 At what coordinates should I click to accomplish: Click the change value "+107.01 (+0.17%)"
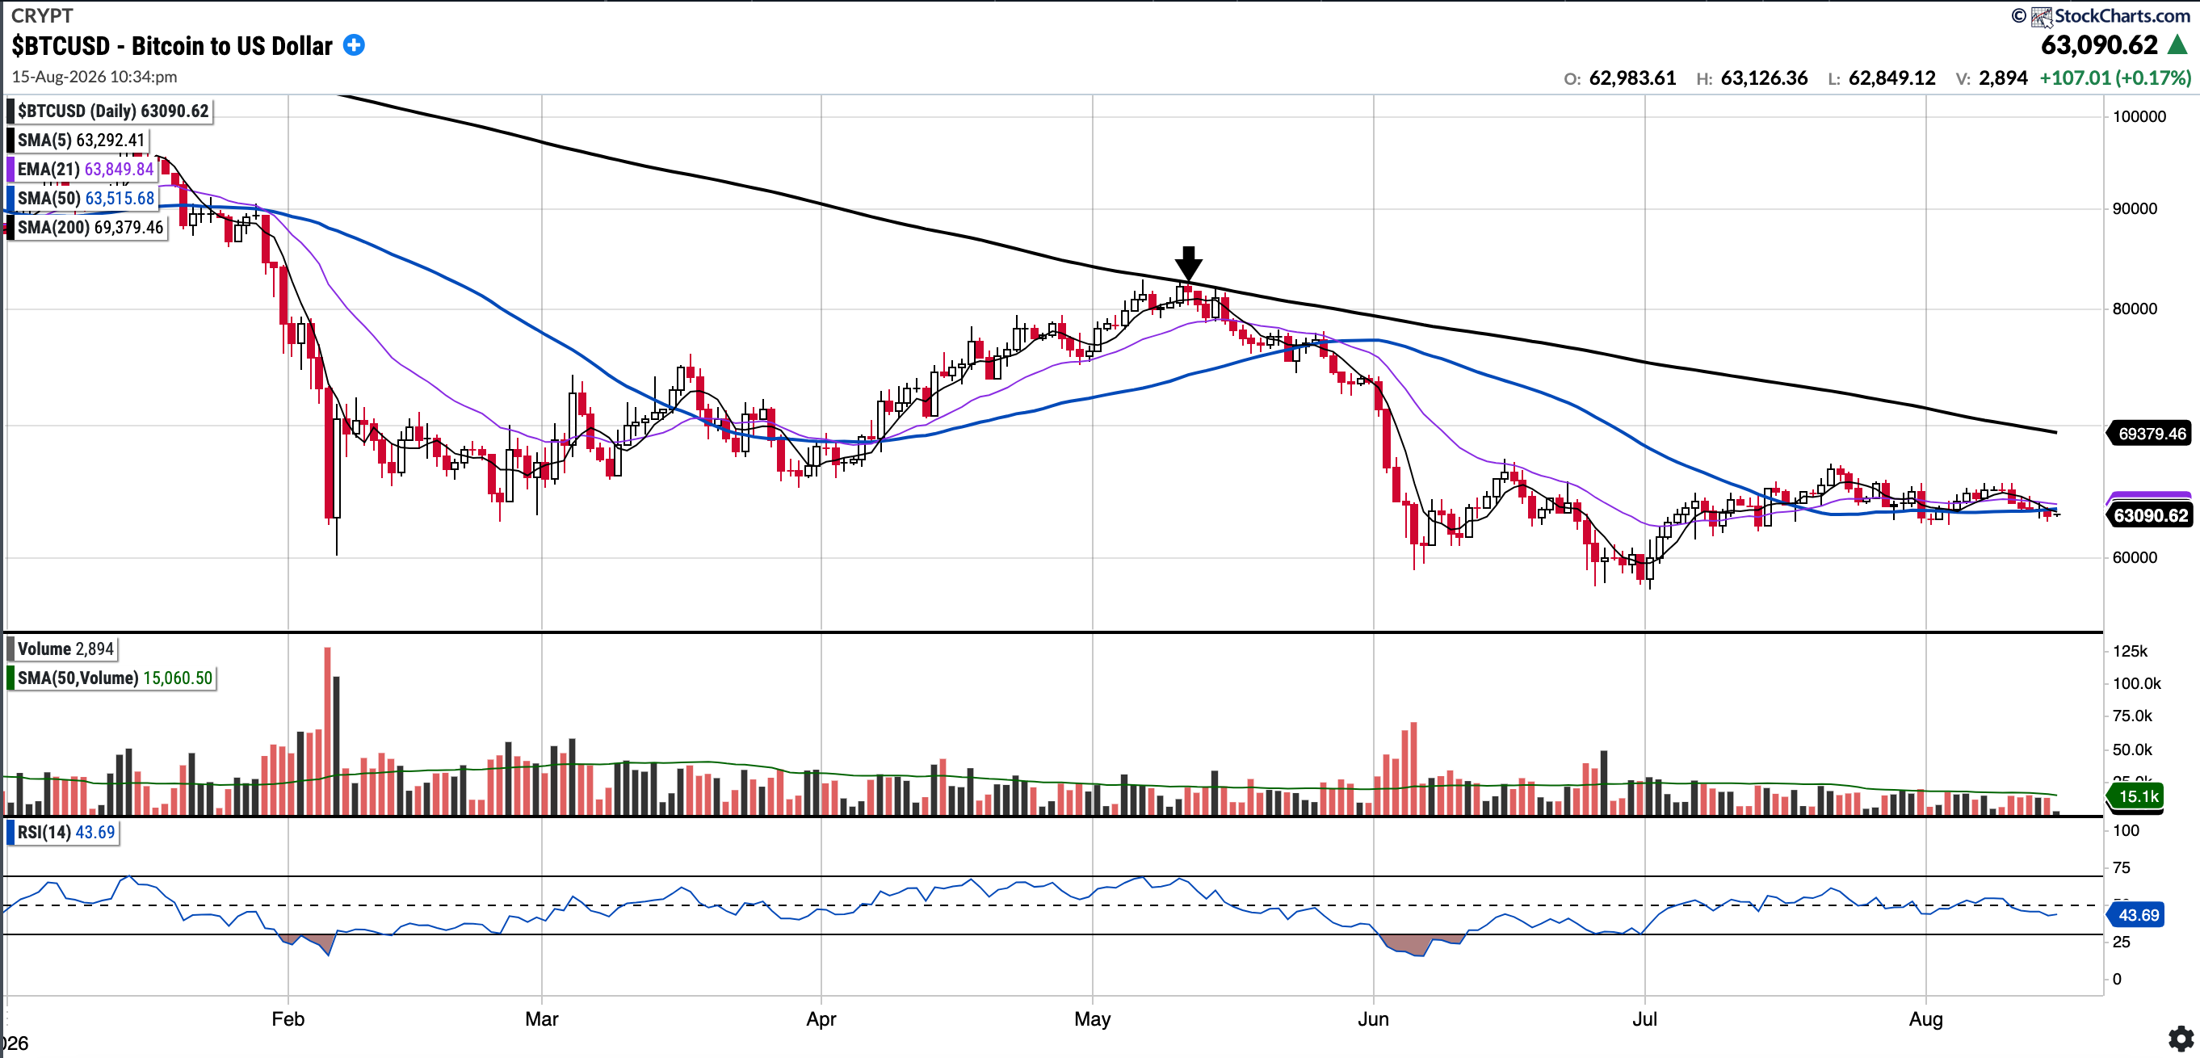2115,78
